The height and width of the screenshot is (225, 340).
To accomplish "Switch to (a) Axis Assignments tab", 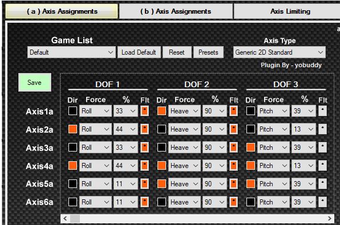I will (x=62, y=11).
